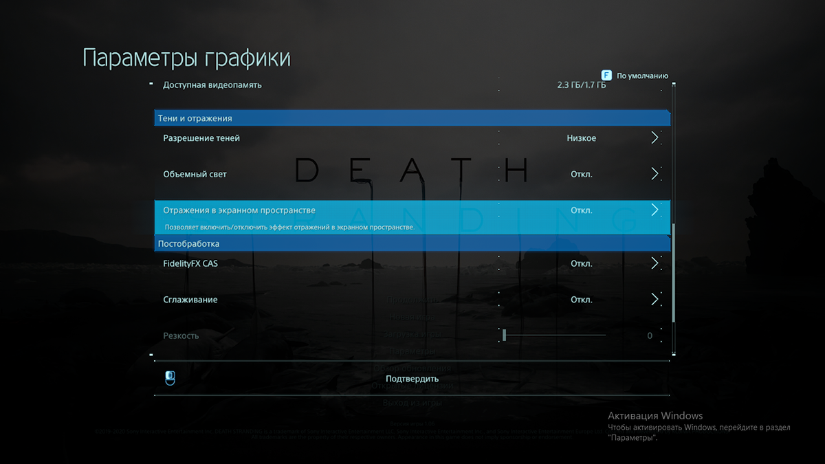The image size is (825, 464).
Task: Click the Резкость slider handle
Action: point(504,335)
